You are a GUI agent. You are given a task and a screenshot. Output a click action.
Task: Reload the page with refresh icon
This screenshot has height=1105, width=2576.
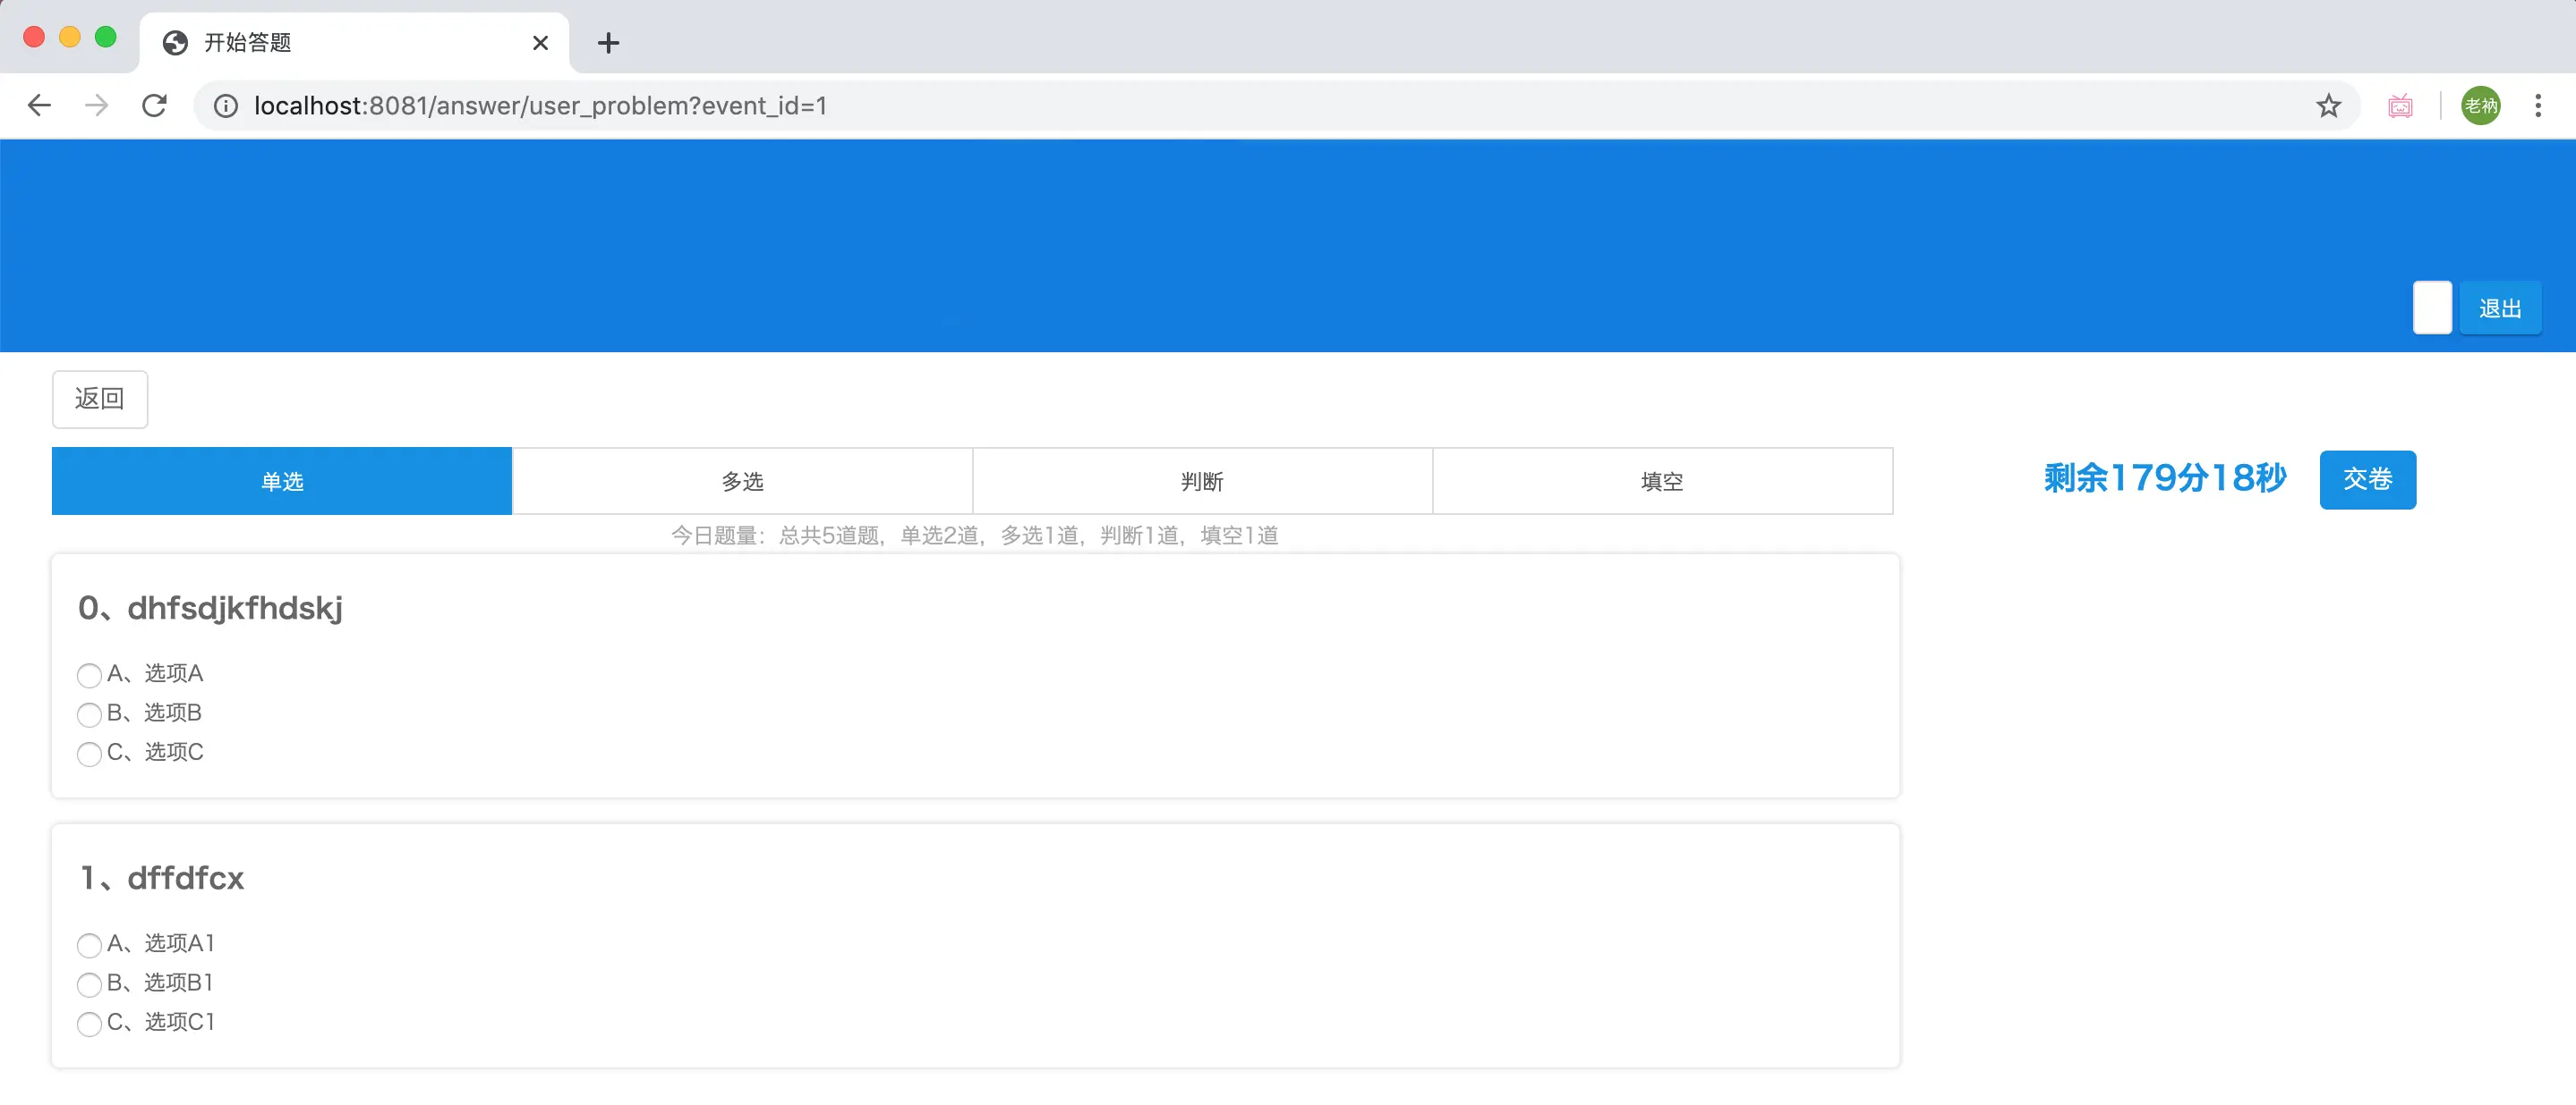(154, 105)
